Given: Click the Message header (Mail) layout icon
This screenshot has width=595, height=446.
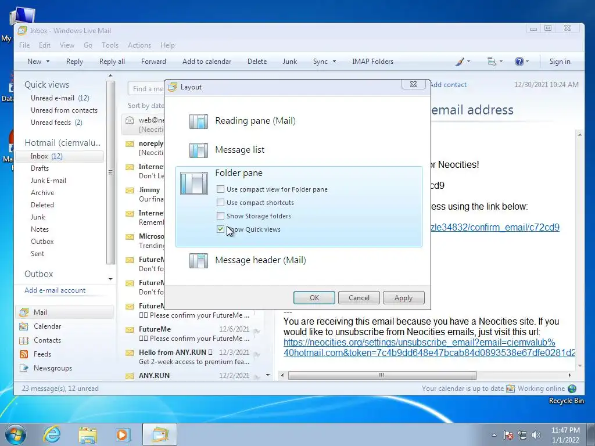Looking at the screenshot, I should tap(199, 261).
